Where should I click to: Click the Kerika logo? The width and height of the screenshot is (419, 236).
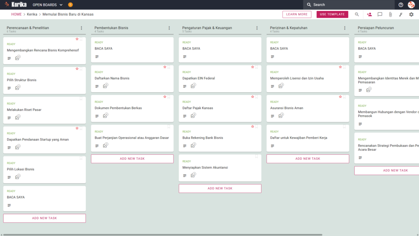tap(16, 5)
